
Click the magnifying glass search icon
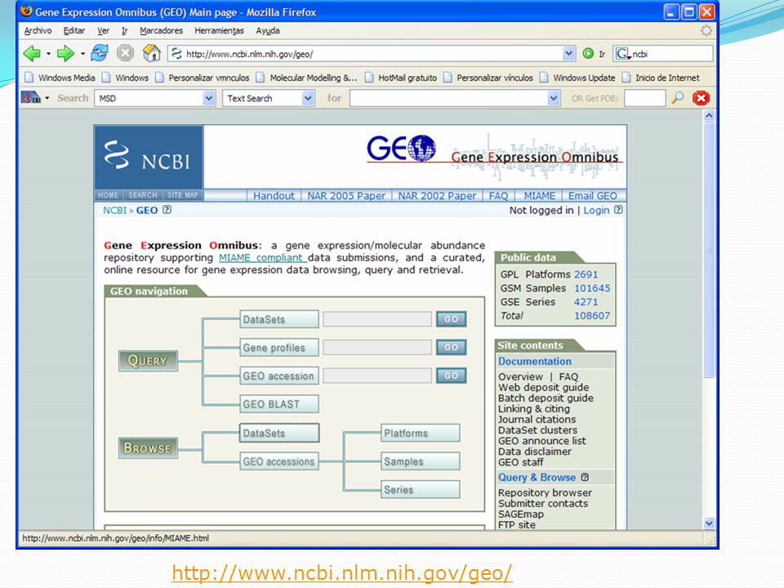(x=678, y=98)
